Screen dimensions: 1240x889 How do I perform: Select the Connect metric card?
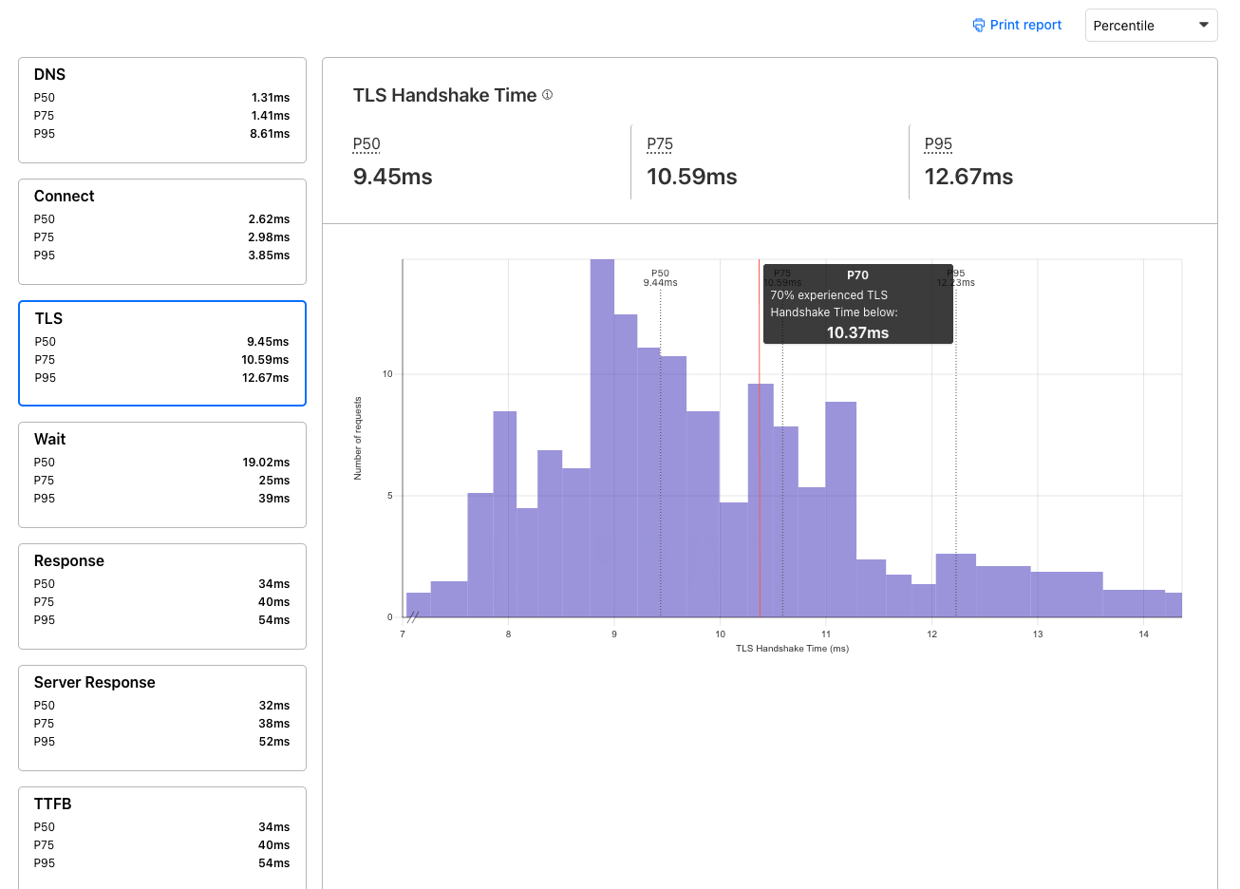[162, 232]
